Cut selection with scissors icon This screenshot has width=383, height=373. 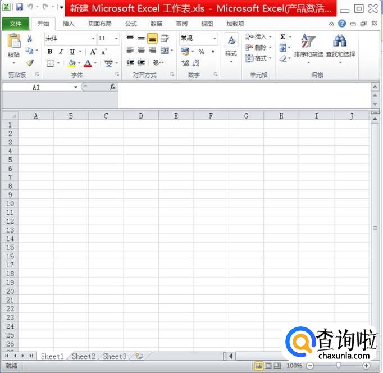29,38
